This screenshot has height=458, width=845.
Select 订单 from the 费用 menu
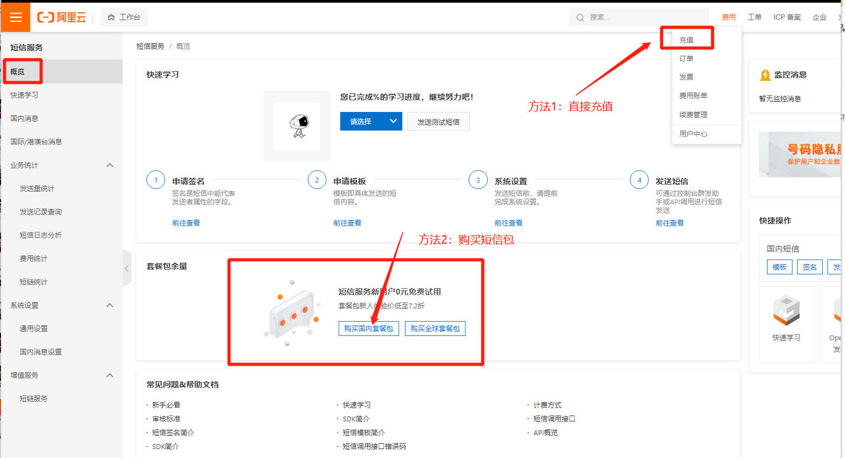coord(686,58)
